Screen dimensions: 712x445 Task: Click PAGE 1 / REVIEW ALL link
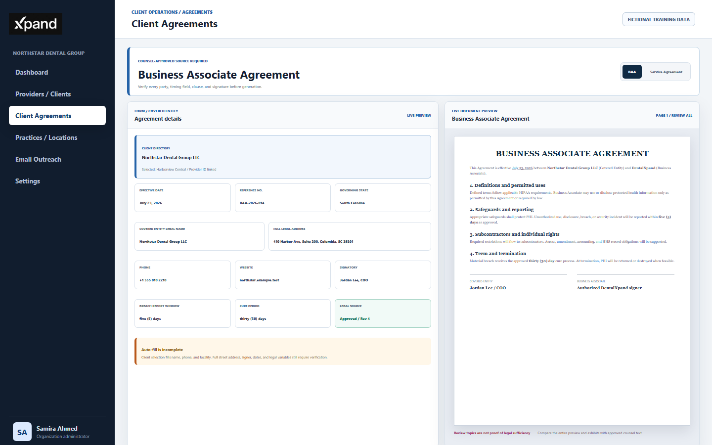[674, 115]
